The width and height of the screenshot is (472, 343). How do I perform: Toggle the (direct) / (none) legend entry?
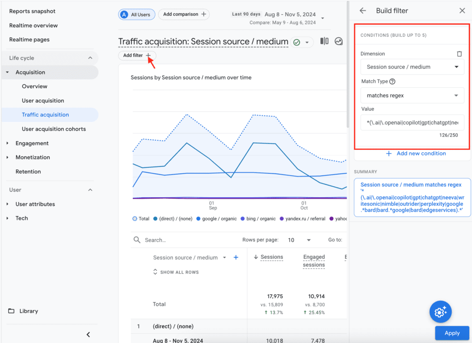pos(173,219)
